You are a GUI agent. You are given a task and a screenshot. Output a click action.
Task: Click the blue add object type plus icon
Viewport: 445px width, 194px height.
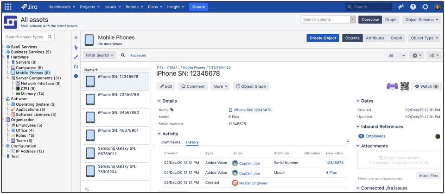[x=76, y=76]
